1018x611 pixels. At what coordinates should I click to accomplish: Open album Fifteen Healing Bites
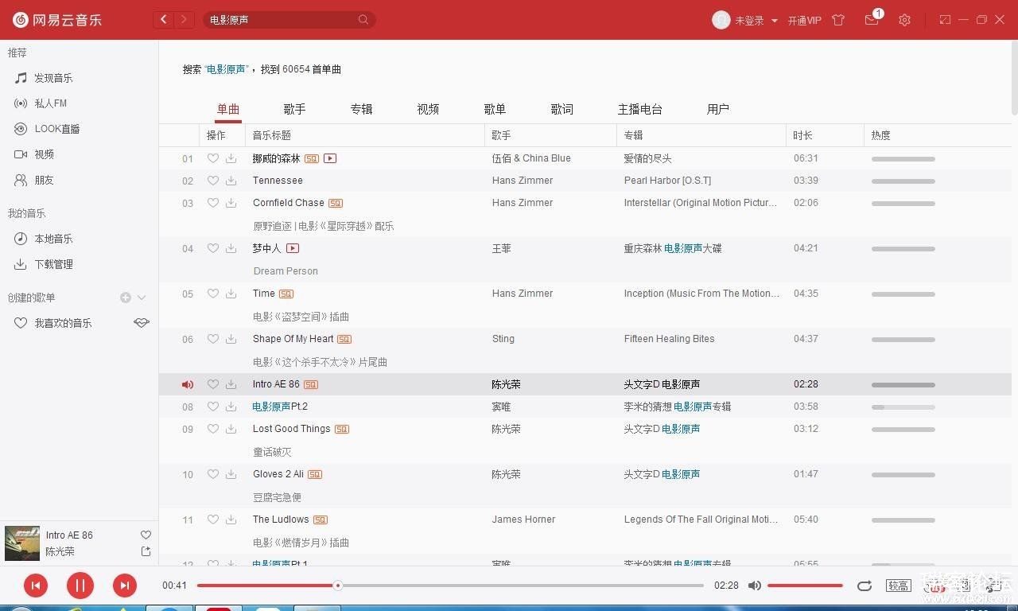(x=669, y=339)
